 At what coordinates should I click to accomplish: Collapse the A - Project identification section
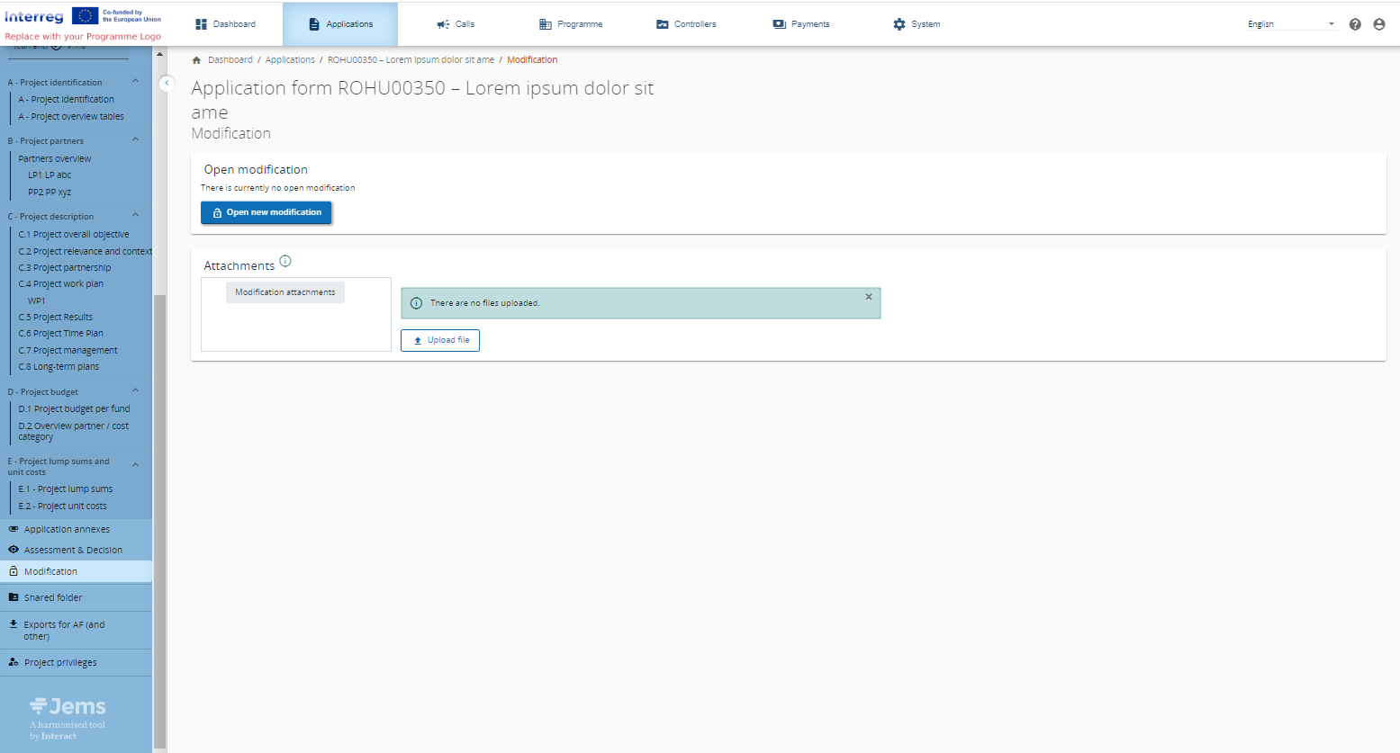point(136,82)
